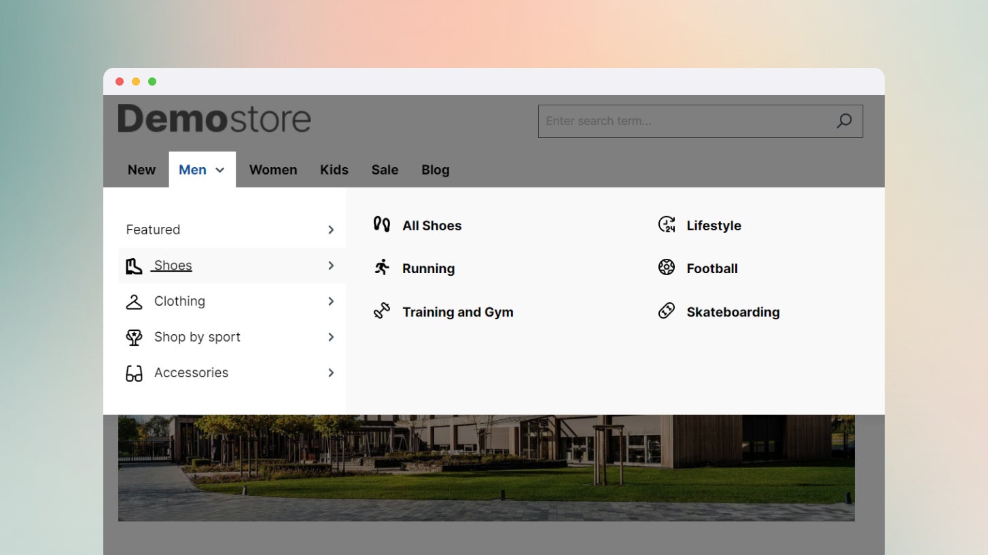Image resolution: width=988 pixels, height=555 pixels.
Task: Open the Kids navigation item
Action: coord(334,170)
